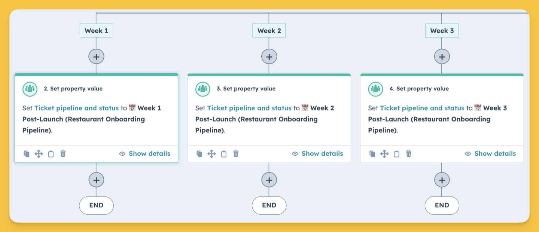This screenshot has width=539, height=232.
Task: Delete the Week 2 set property action
Action: coord(236,153)
